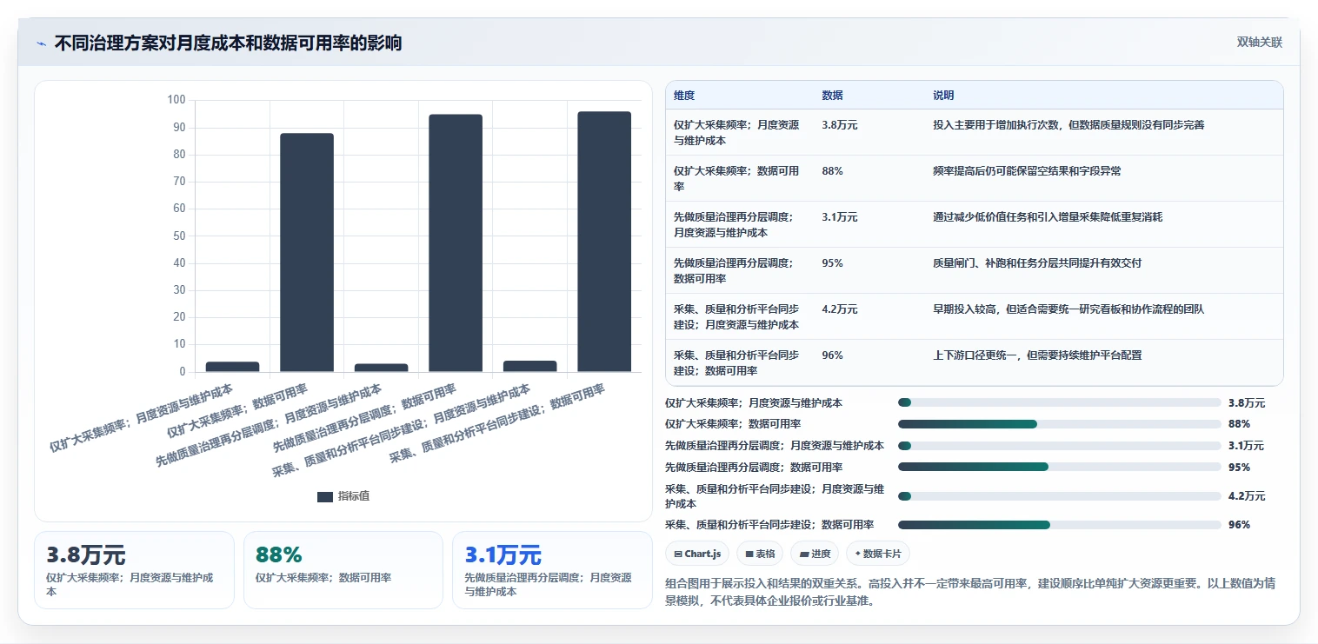This screenshot has width=1318, height=644.
Task: Click the 3.8万元 table cell
Action: coord(840,125)
